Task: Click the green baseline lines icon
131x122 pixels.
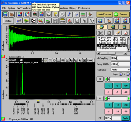Action: click(83, 14)
